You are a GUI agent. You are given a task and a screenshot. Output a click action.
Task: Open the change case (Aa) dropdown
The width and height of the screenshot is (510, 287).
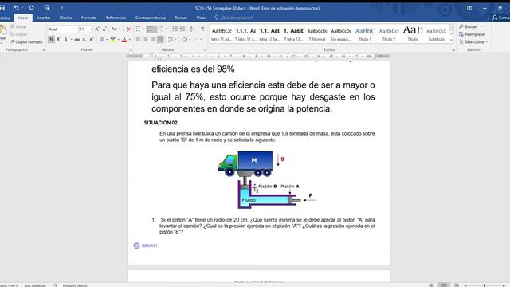coord(116,29)
